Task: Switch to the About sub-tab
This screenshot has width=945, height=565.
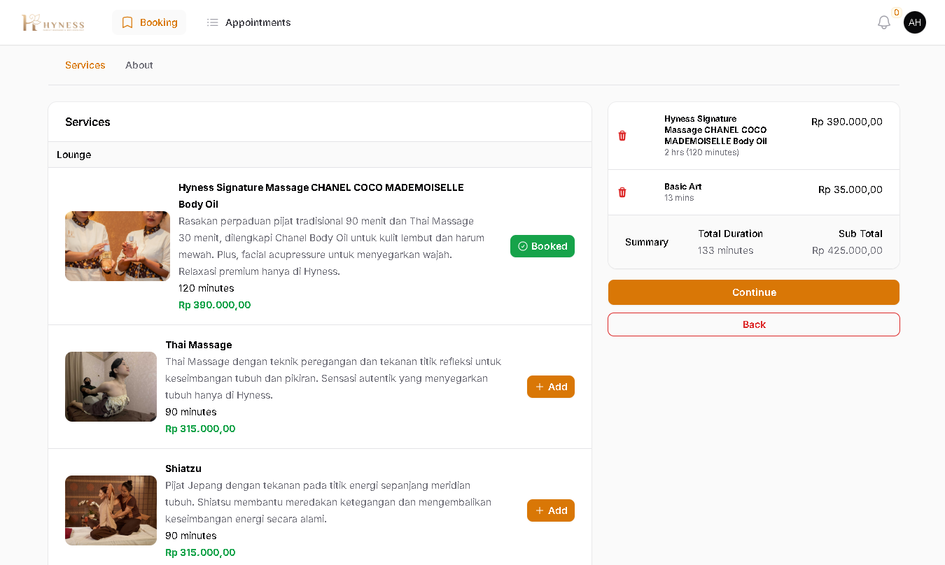Action: 139,65
